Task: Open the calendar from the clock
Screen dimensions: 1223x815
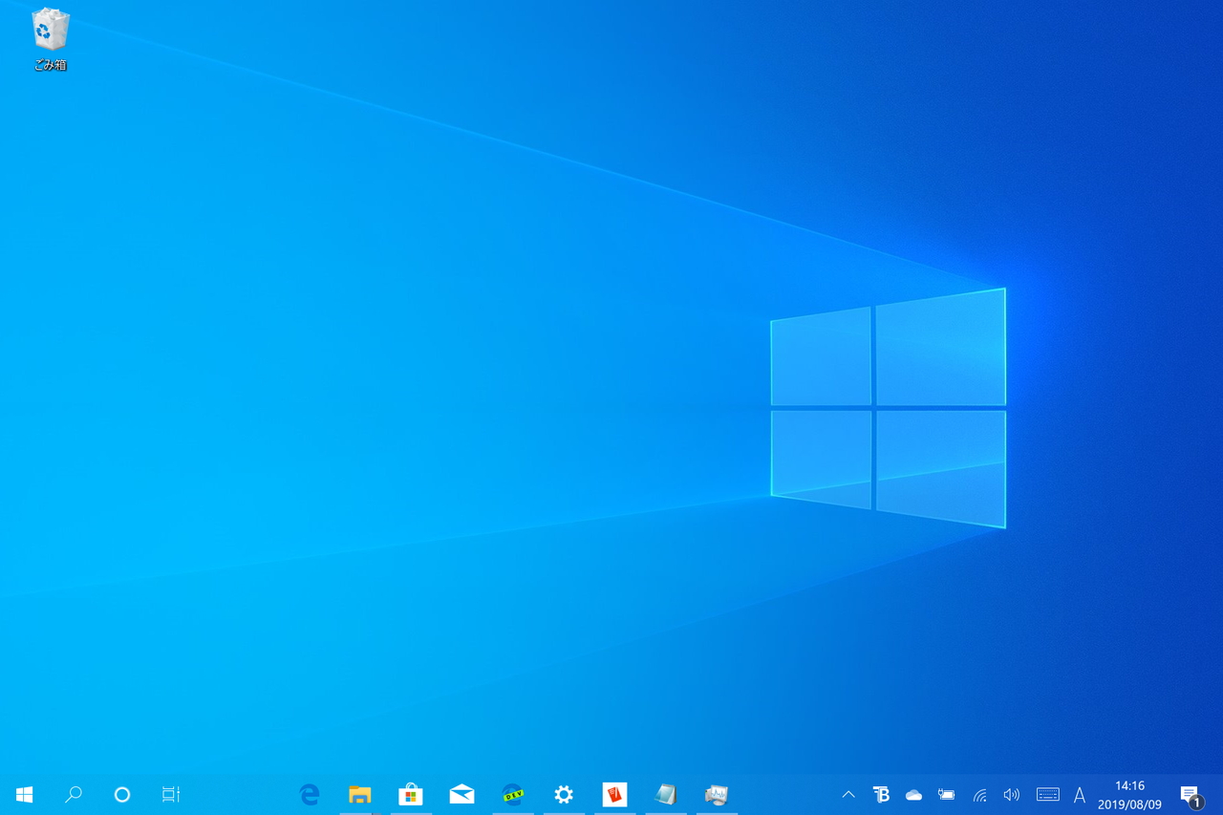Action: click(x=1129, y=794)
